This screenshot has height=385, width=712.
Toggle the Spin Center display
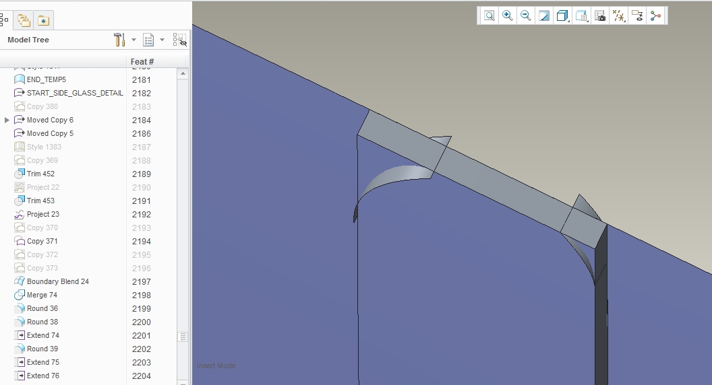coord(655,16)
